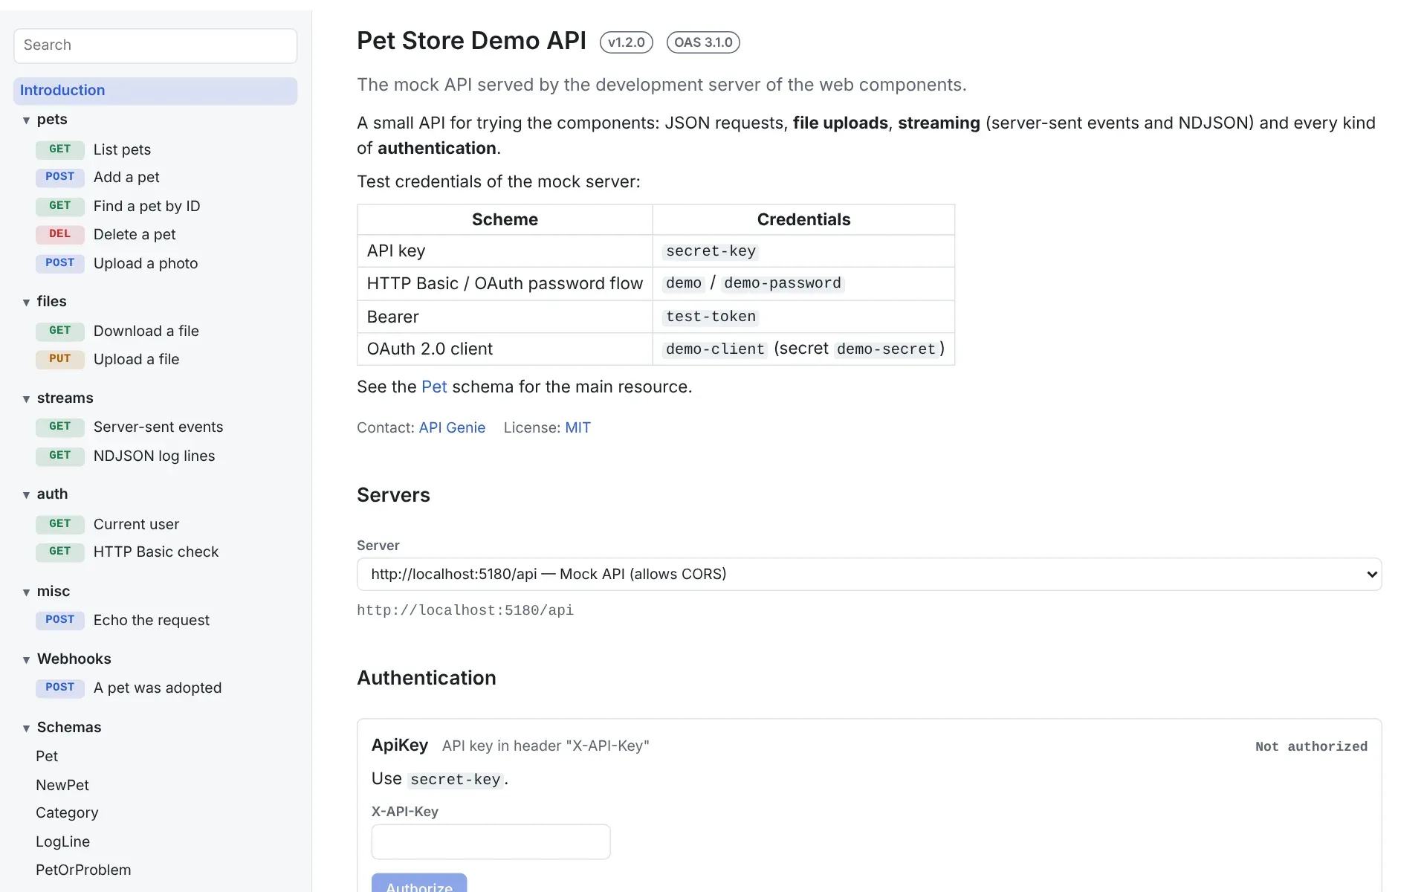The width and height of the screenshot is (1427, 892).
Task: Click the v1.2.0 version badge
Action: pos(626,42)
